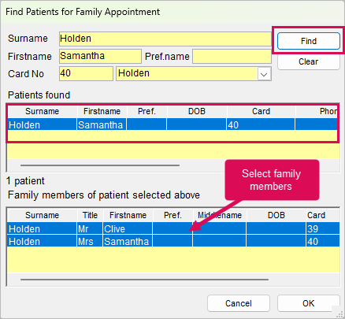This screenshot has width=345, height=319.
Task: Select Mrs Samantha Holden family member row
Action: click(x=173, y=241)
